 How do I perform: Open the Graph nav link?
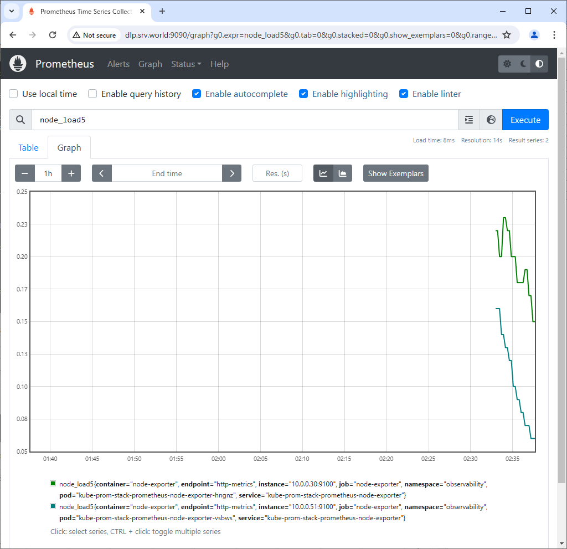[151, 64]
